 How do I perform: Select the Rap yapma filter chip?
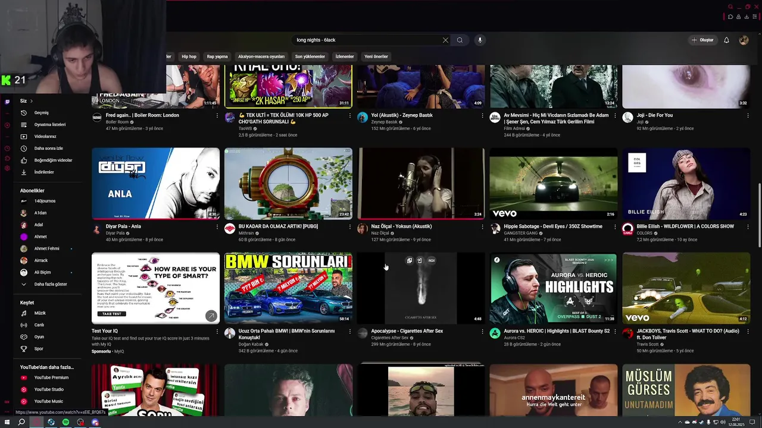(x=217, y=56)
